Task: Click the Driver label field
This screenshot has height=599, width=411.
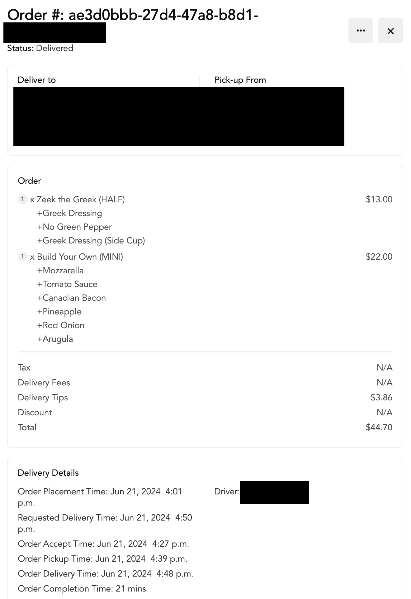Action: click(226, 491)
